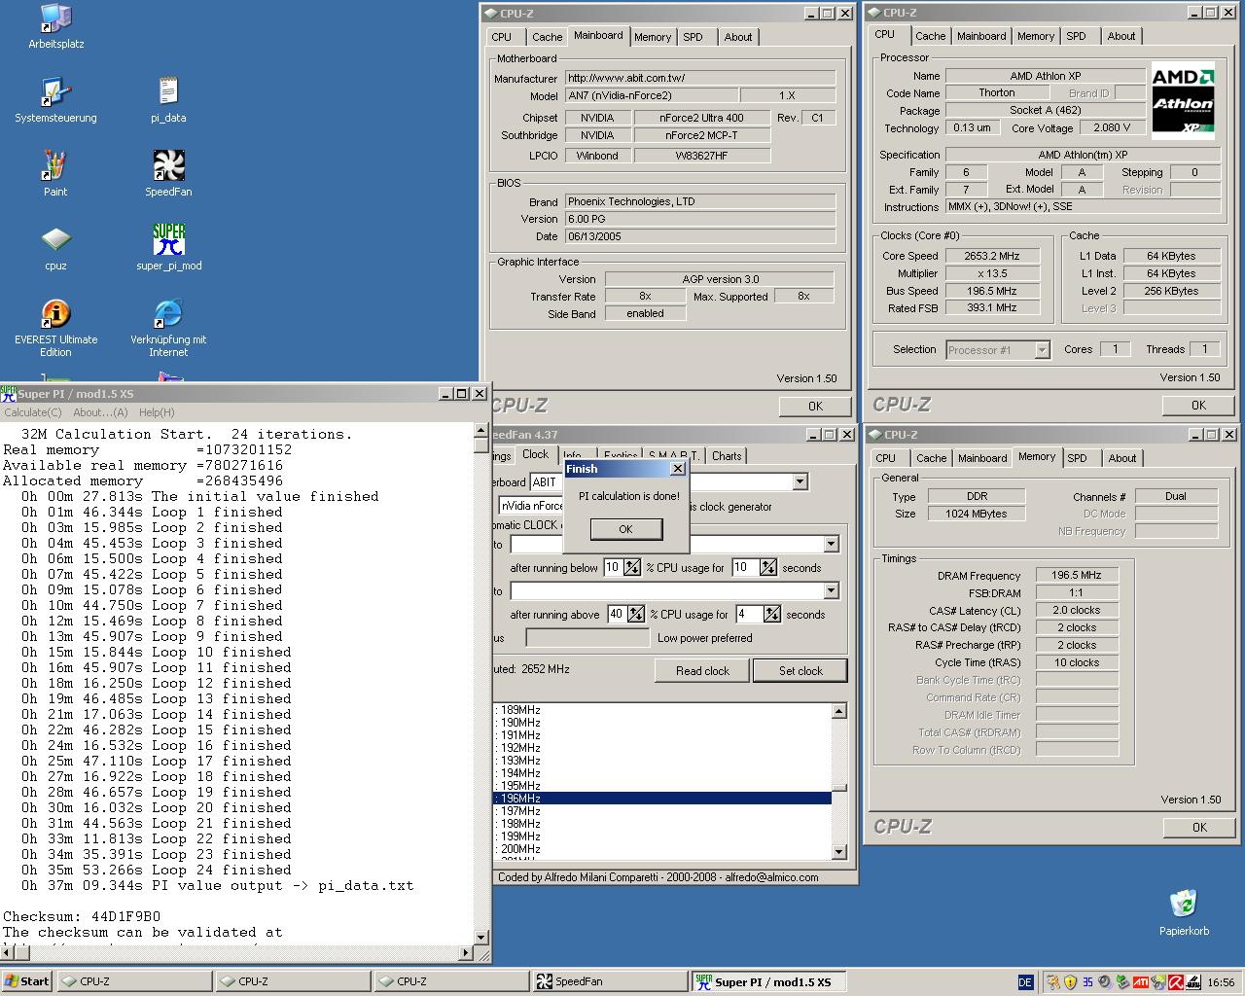Click the taskbar clock showing 16:56
Screen dimensions: 1245x996
click(x=1221, y=982)
